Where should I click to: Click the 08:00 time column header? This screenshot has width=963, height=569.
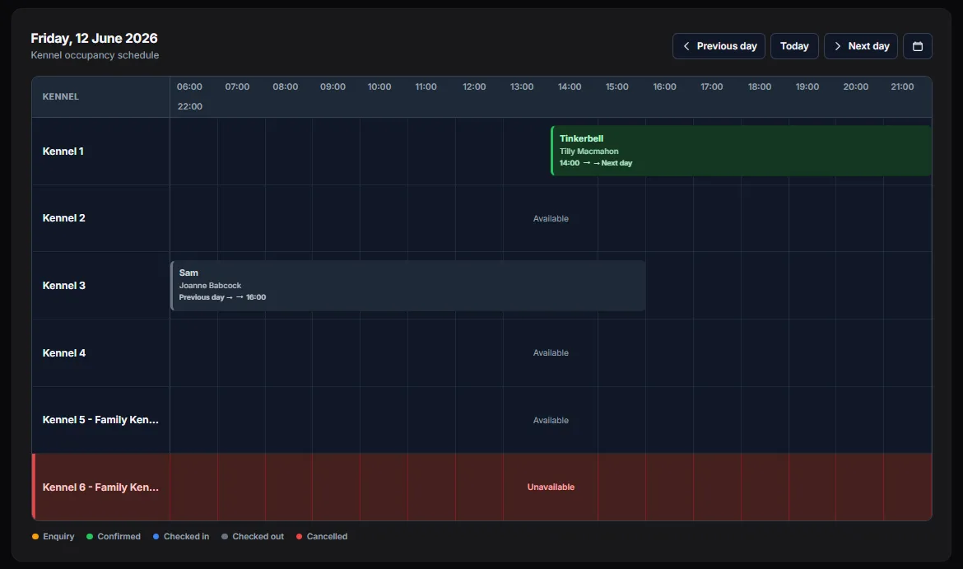(x=285, y=86)
